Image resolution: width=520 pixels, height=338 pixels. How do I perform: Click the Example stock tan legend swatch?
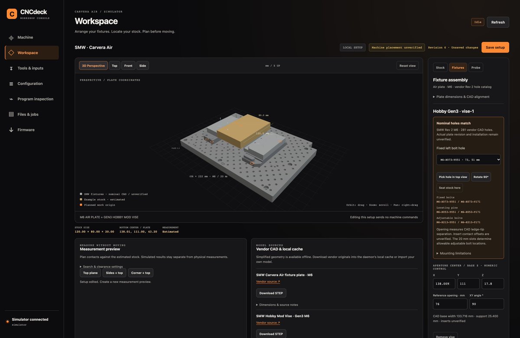(x=81, y=200)
